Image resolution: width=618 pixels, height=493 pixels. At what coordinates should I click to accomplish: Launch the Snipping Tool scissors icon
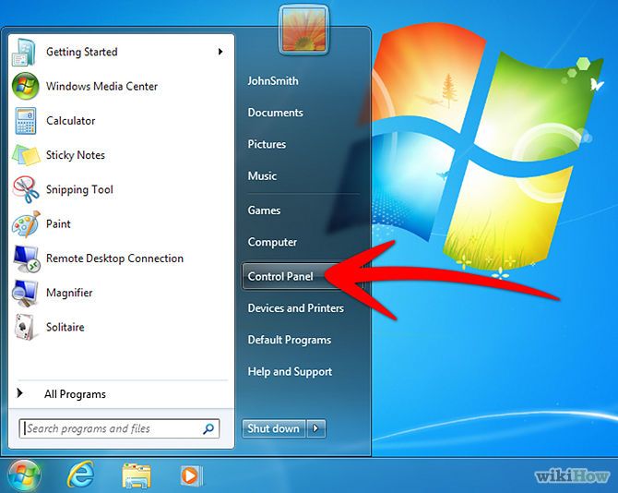[26, 189]
